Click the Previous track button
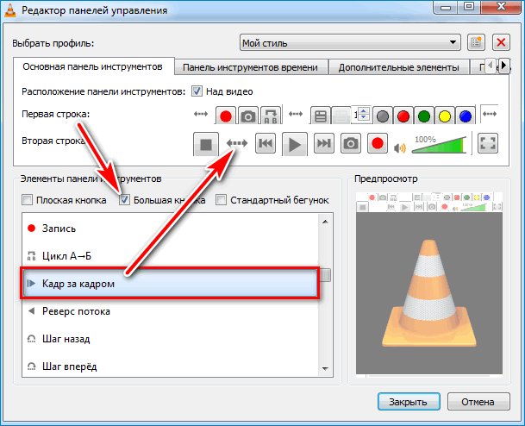Viewport: 525px width, 426px height. tap(266, 143)
